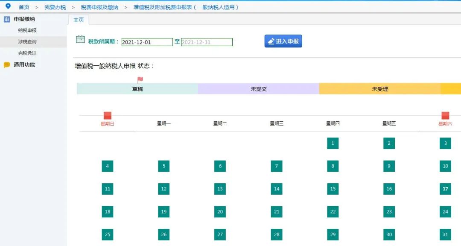Click the end date field 2021-12-31
The image size is (461, 246).
[207, 42]
